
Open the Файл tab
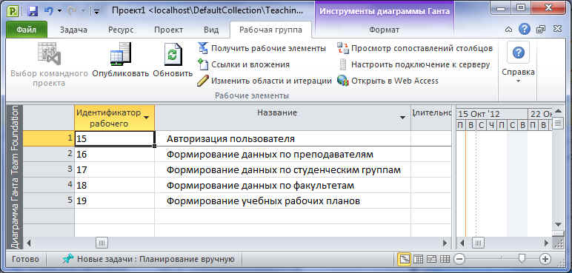tap(27, 30)
